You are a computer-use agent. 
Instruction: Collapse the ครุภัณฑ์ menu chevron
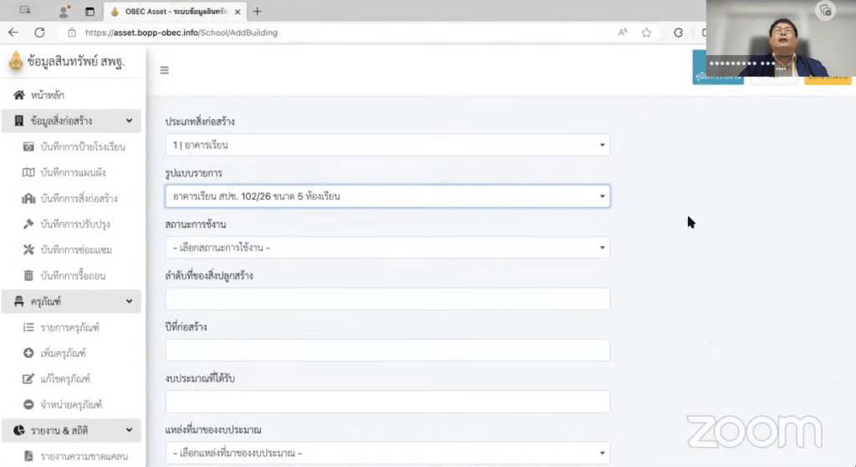129,301
